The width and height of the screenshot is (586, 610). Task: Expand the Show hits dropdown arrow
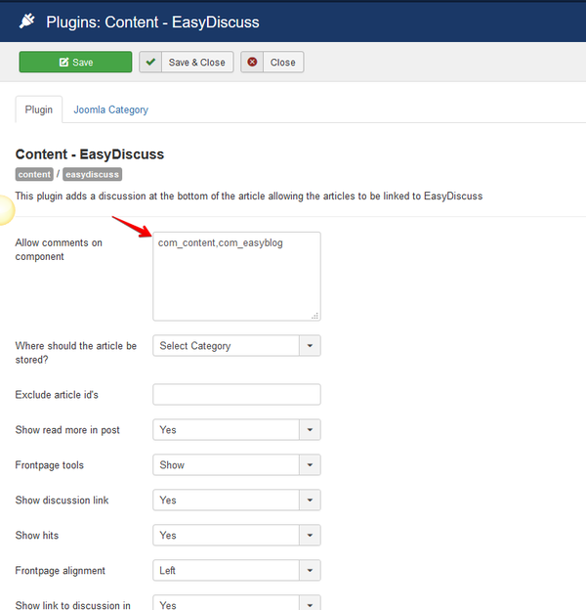pyautogui.click(x=310, y=535)
